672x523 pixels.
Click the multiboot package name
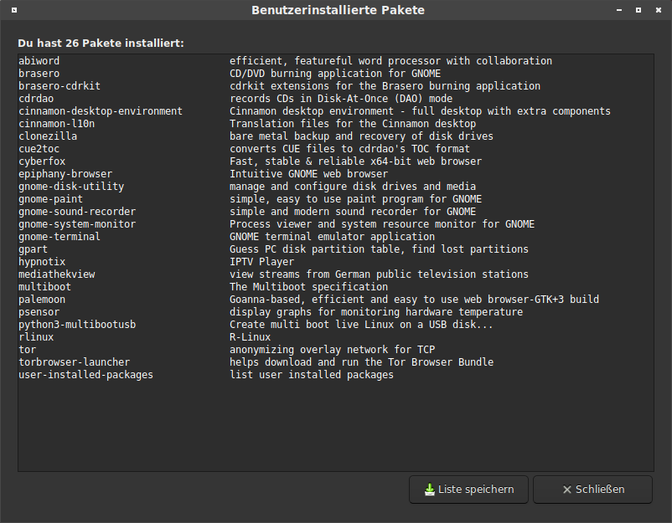(44, 287)
